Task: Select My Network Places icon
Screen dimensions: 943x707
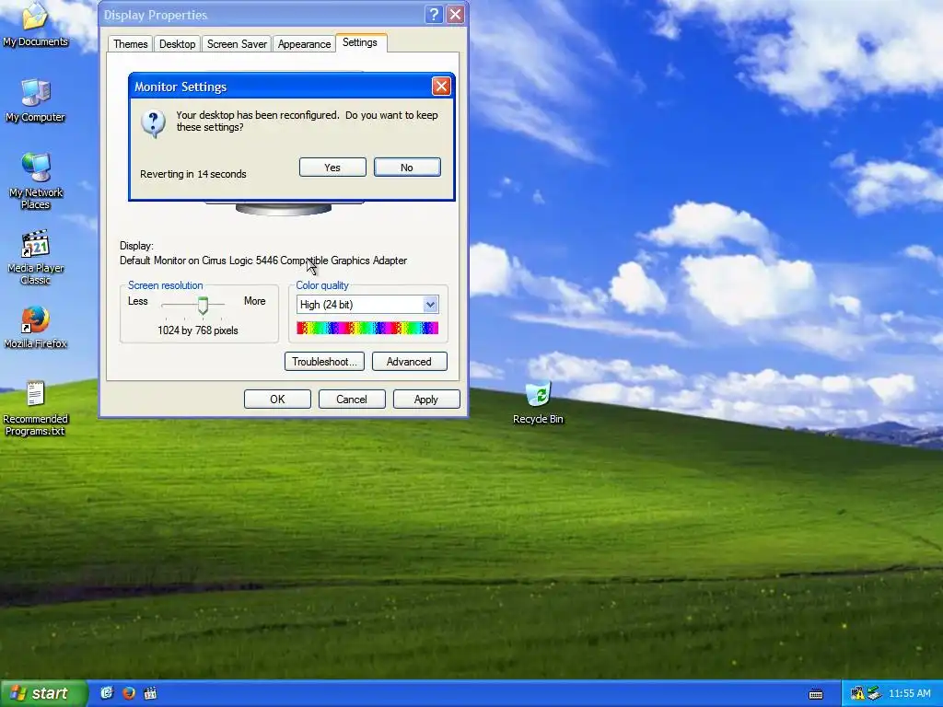Action: (35, 180)
